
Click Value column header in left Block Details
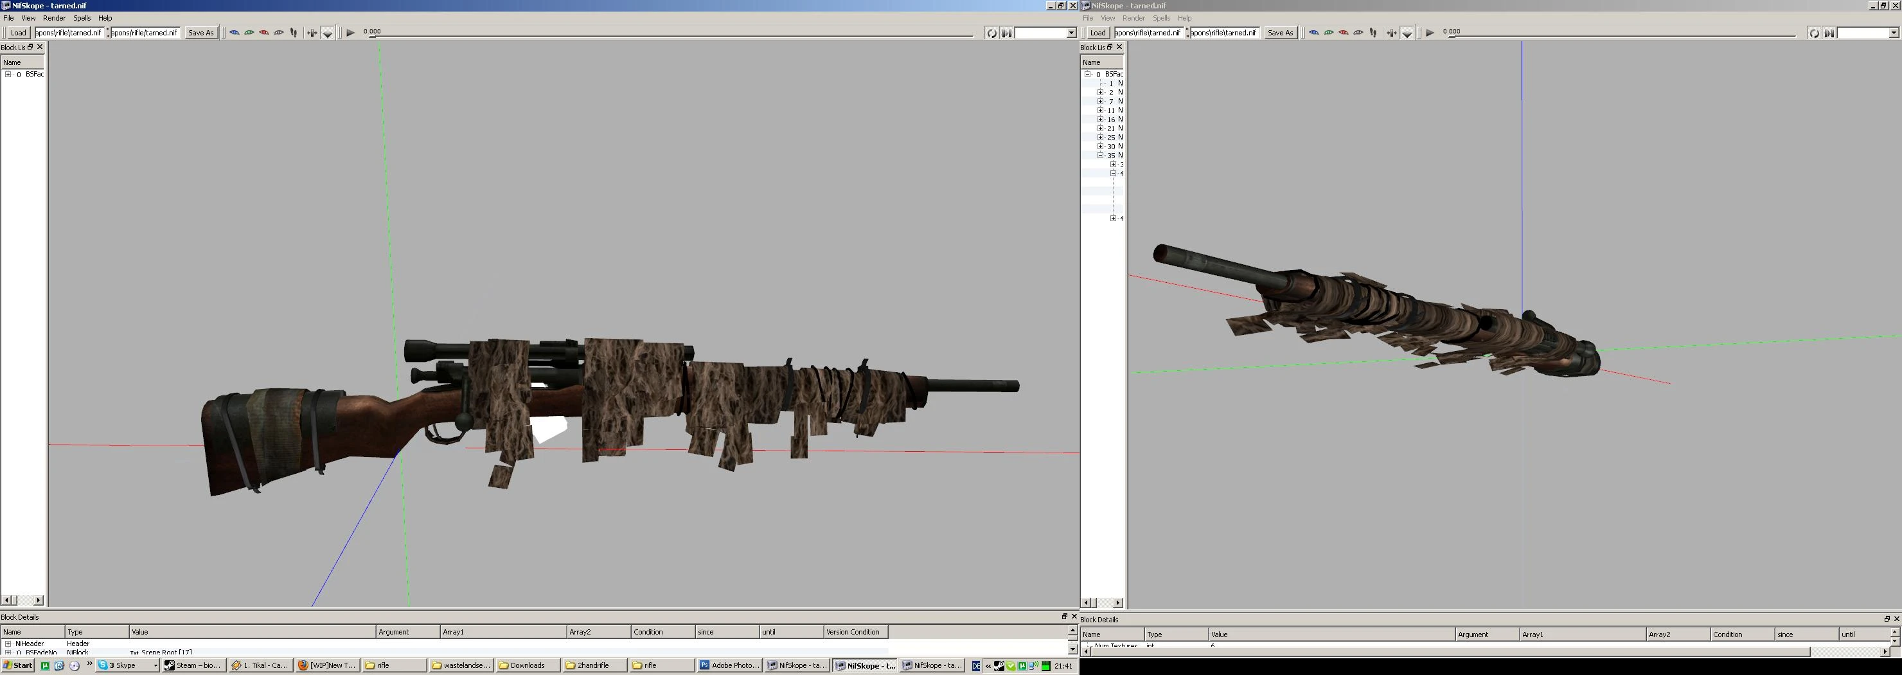(x=253, y=632)
